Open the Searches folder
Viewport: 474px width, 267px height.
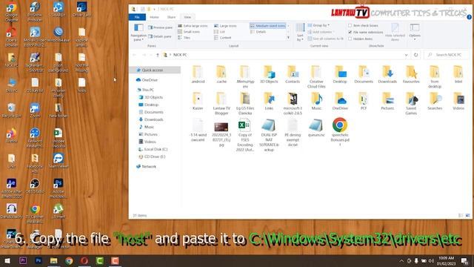(x=435, y=101)
